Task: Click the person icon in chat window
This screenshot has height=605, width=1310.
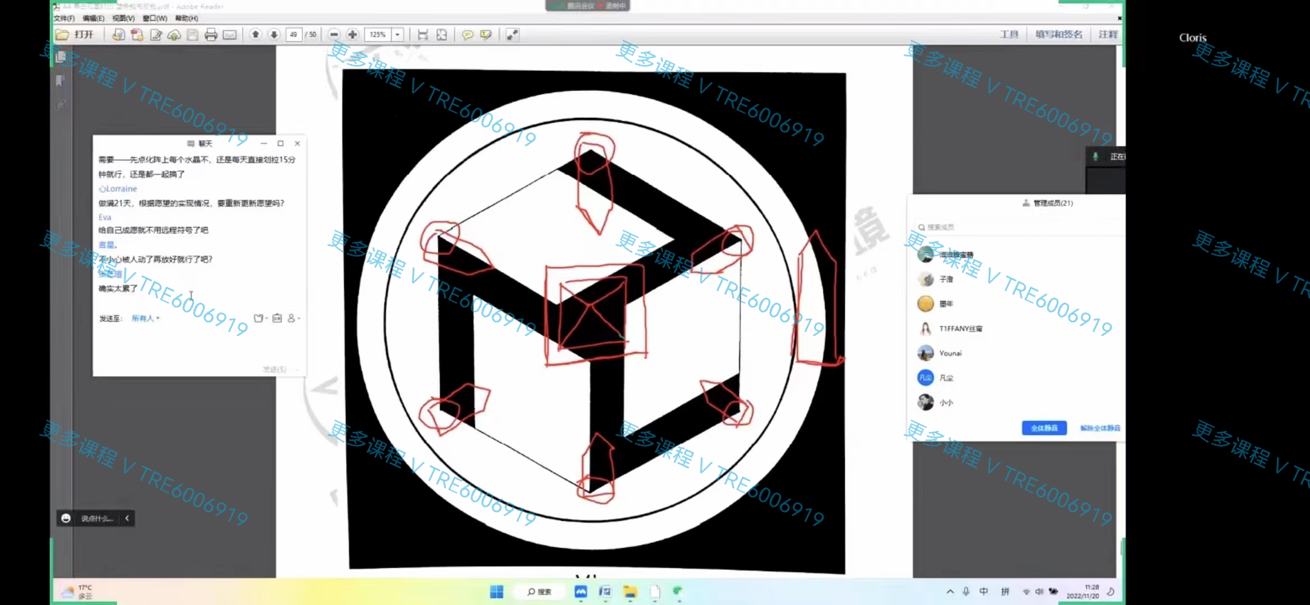Action: (x=292, y=318)
